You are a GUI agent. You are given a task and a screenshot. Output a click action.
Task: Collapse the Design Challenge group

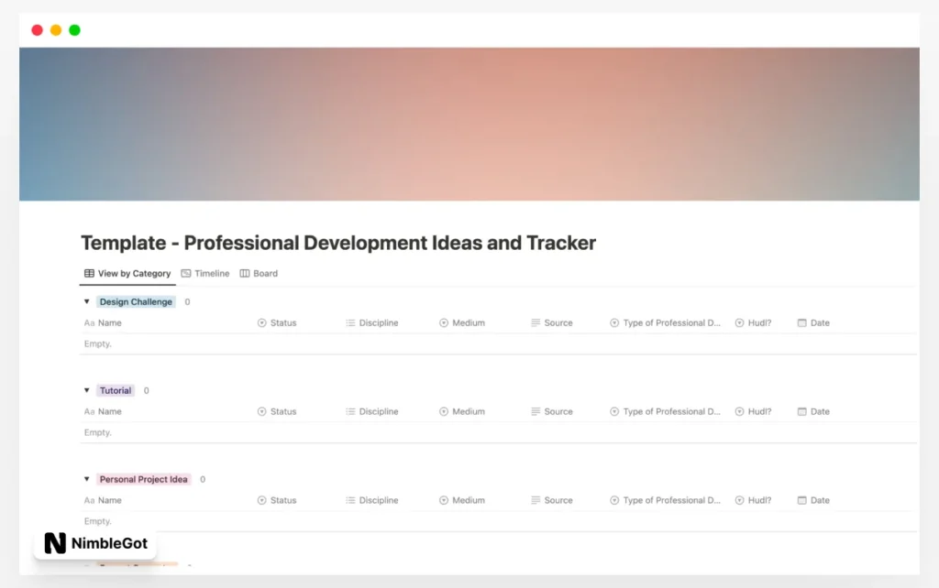tap(87, 301)
